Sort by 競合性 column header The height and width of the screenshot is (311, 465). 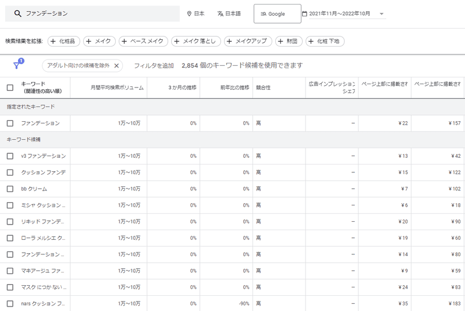(x=263, y=88)
